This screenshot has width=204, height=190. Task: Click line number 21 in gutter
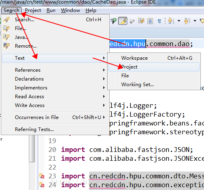pos(52,158)
